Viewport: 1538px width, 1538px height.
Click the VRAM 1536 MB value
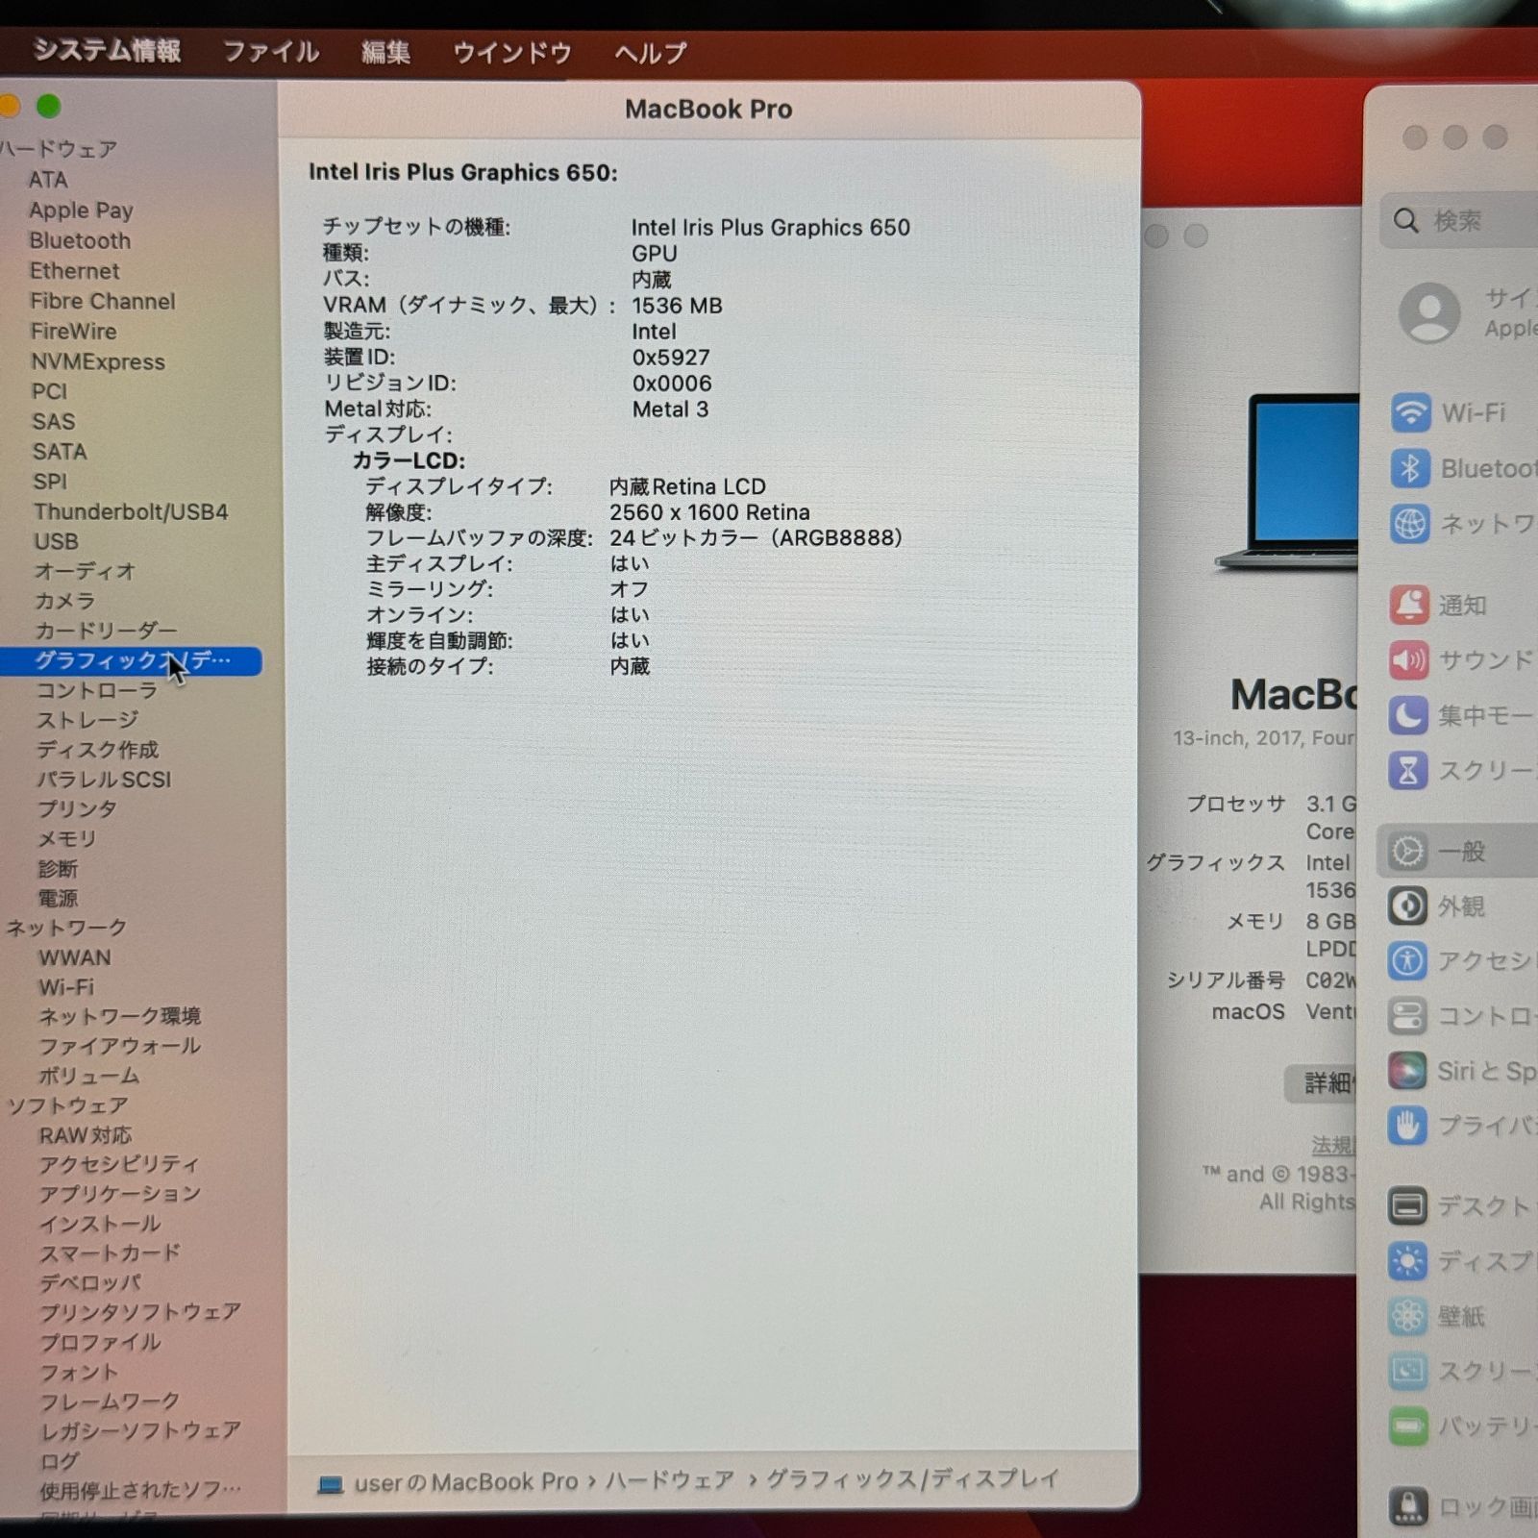pyautogui.click(x=677, y=306)
